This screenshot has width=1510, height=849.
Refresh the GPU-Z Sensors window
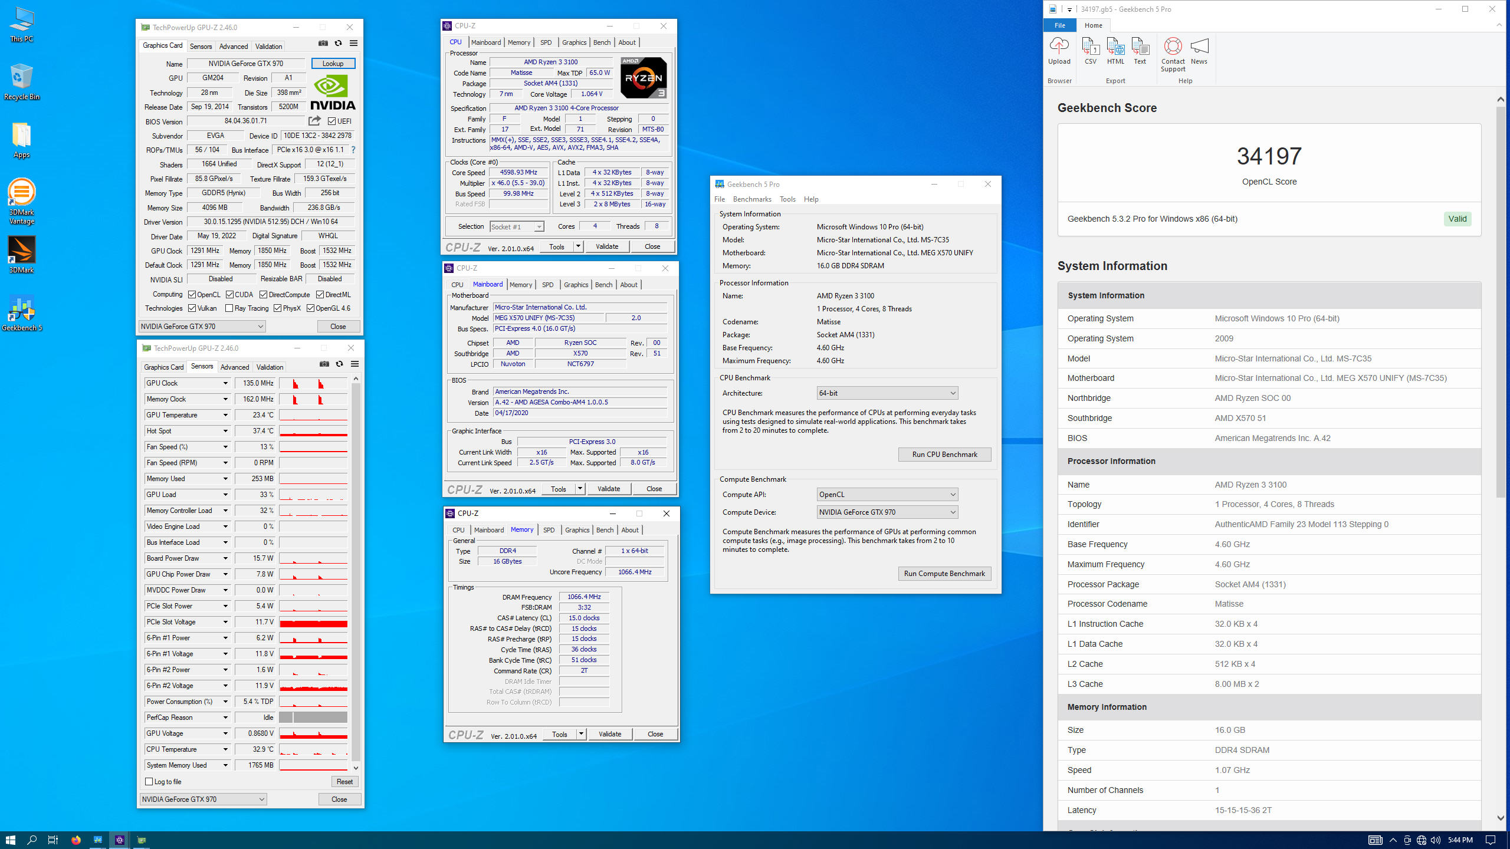point(339,364)
